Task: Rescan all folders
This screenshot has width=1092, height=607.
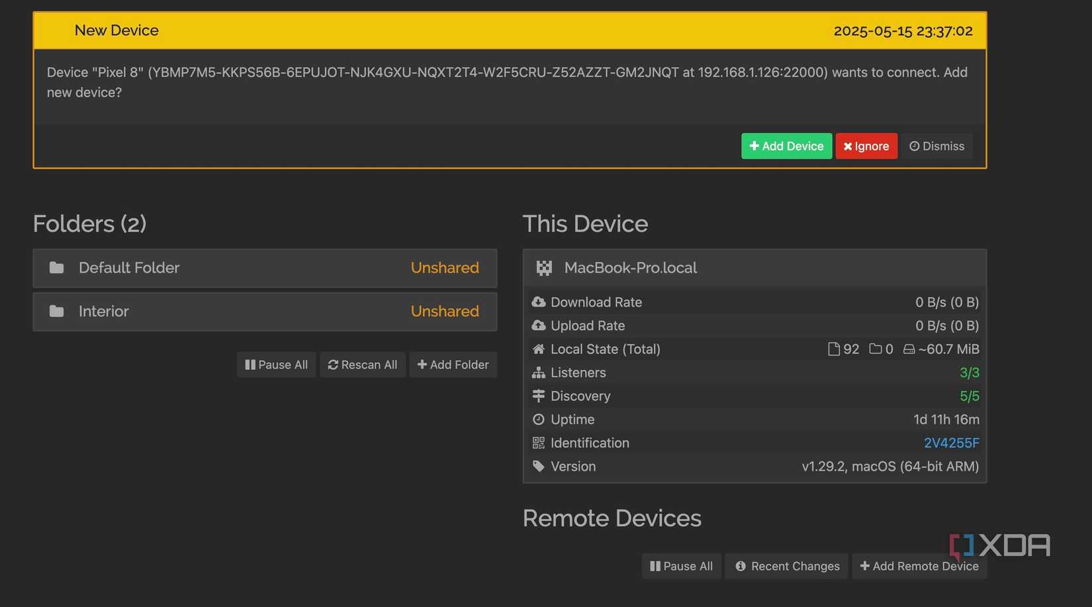Action: tap(362, 364)
